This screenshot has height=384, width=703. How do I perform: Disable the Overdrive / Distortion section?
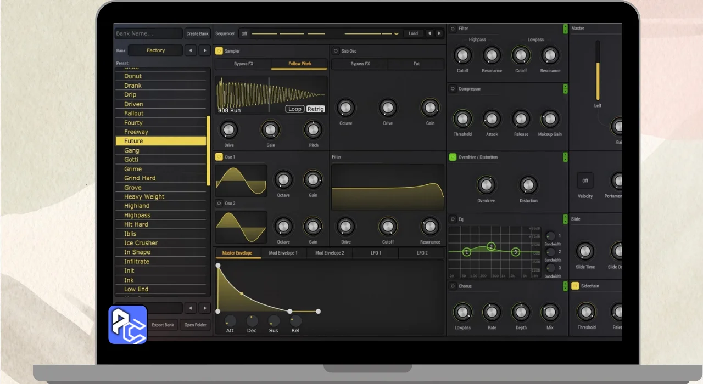[x=453, y=157]
